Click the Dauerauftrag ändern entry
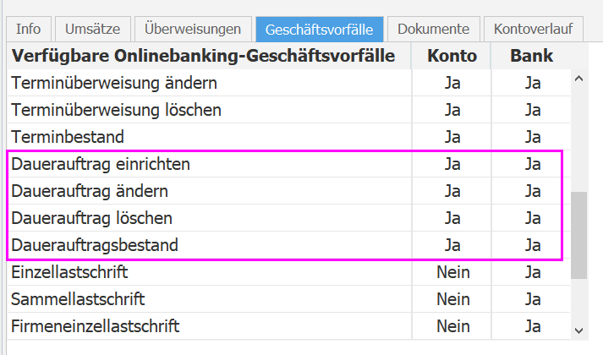 (x=90, y=191)
